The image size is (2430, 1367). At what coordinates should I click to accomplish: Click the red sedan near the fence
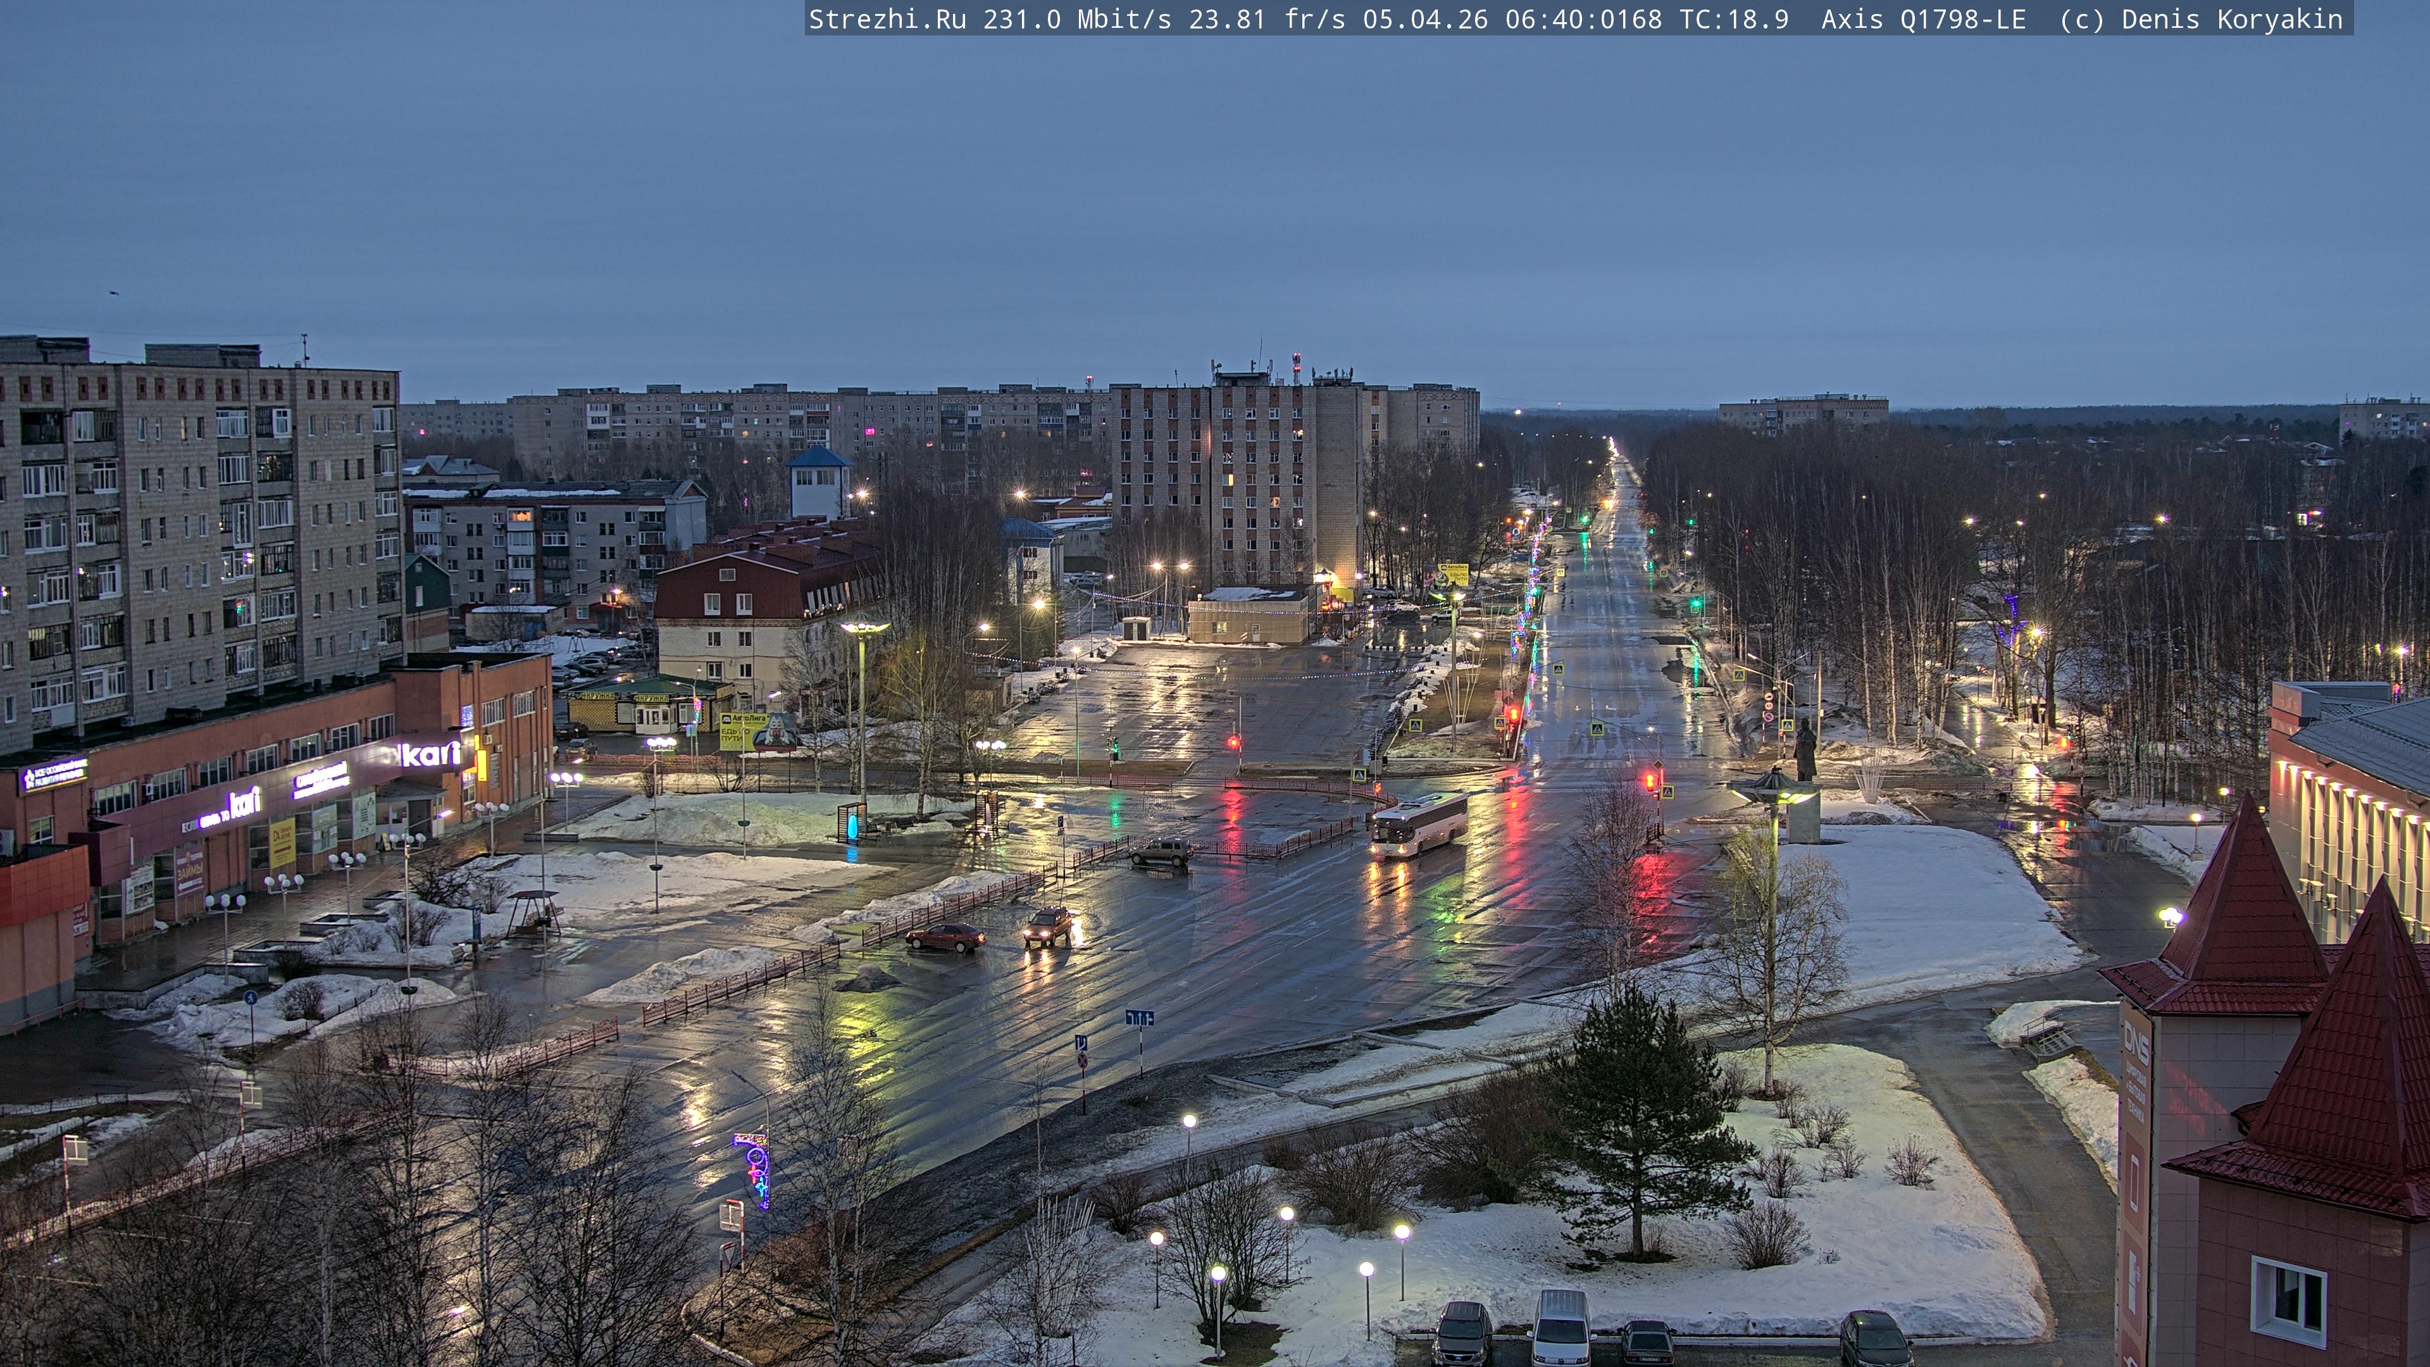[945, 937]
